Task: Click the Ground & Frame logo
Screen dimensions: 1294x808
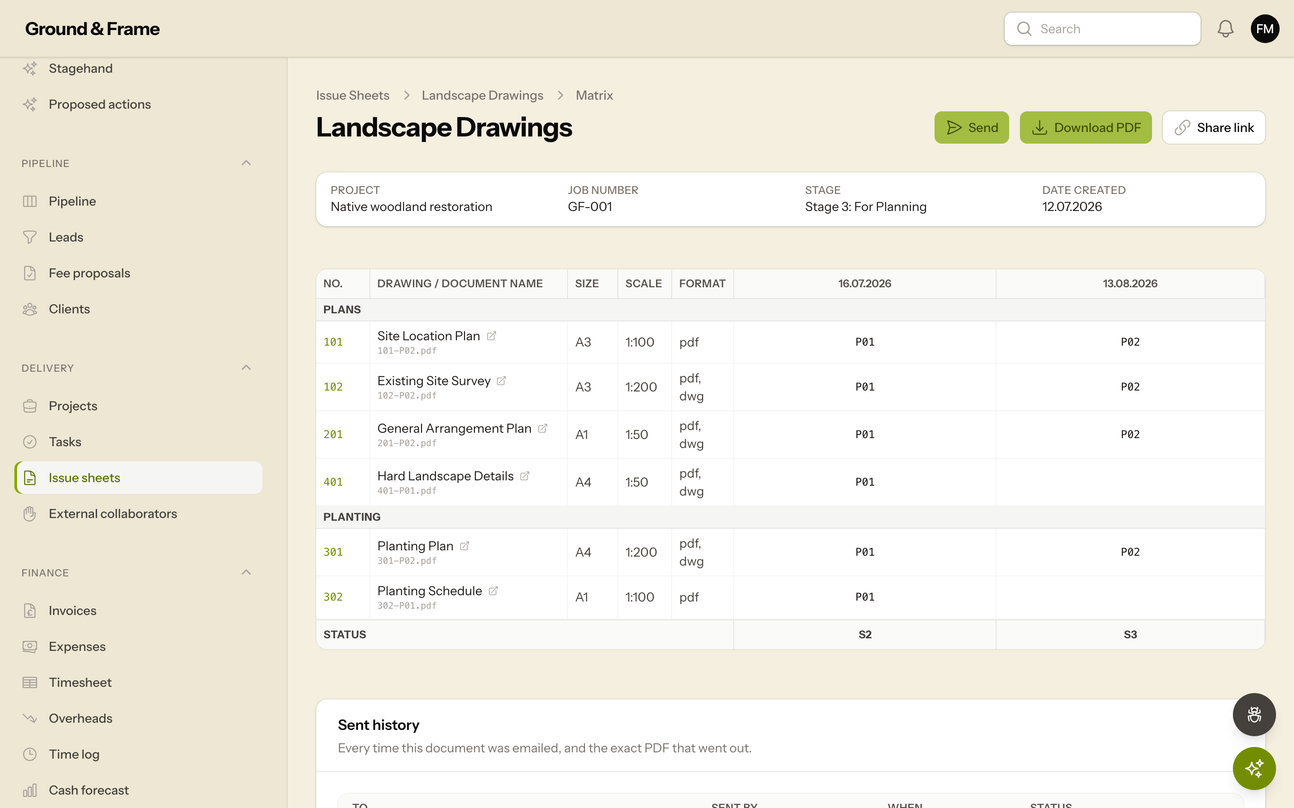Action: tap(93, 29)
